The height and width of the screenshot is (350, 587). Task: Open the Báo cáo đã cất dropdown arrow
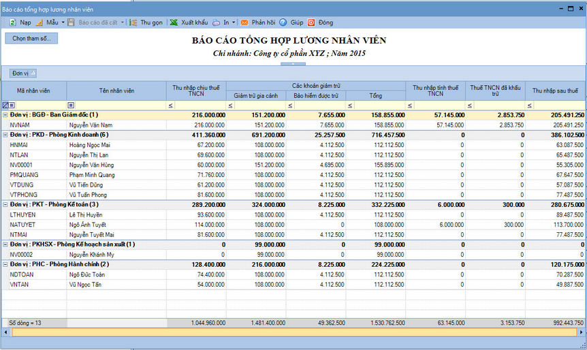(123, 22)
